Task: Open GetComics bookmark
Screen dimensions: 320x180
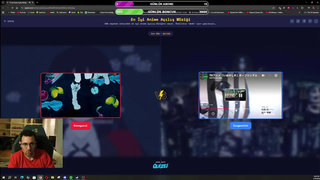Action: [x=62, y=12]
